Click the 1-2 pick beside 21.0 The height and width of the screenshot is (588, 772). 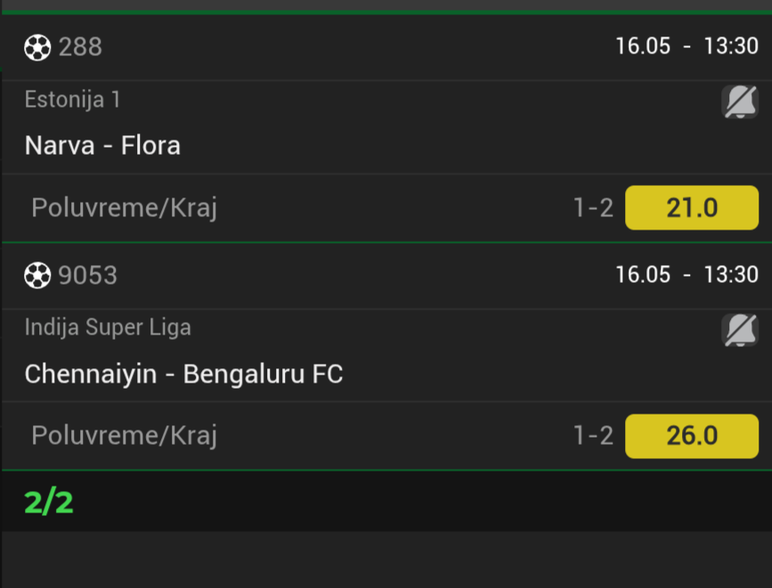point(593,207)
